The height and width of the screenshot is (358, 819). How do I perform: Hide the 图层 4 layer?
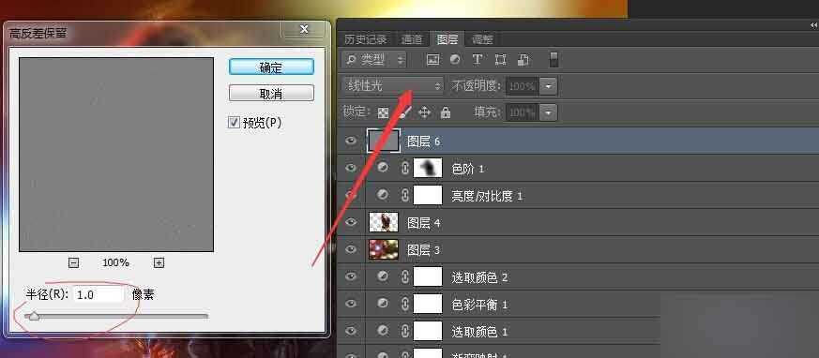click(x=351, y=222)
